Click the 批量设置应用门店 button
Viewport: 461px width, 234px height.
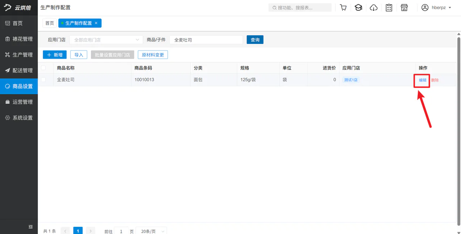[112, 55]
